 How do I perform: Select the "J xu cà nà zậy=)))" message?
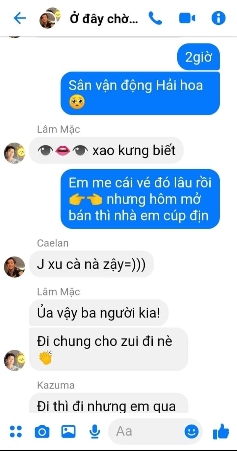tap(92, 264)
